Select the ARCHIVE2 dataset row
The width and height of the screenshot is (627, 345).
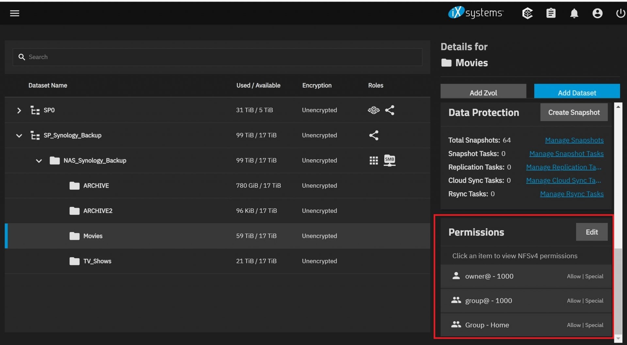click(98, 211)
